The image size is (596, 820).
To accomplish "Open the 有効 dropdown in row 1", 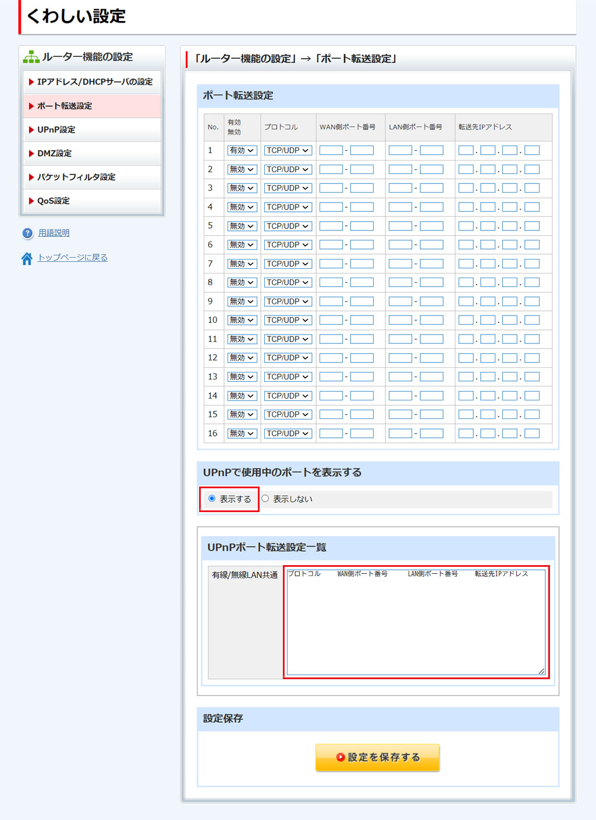I will [x=242, y=151].
